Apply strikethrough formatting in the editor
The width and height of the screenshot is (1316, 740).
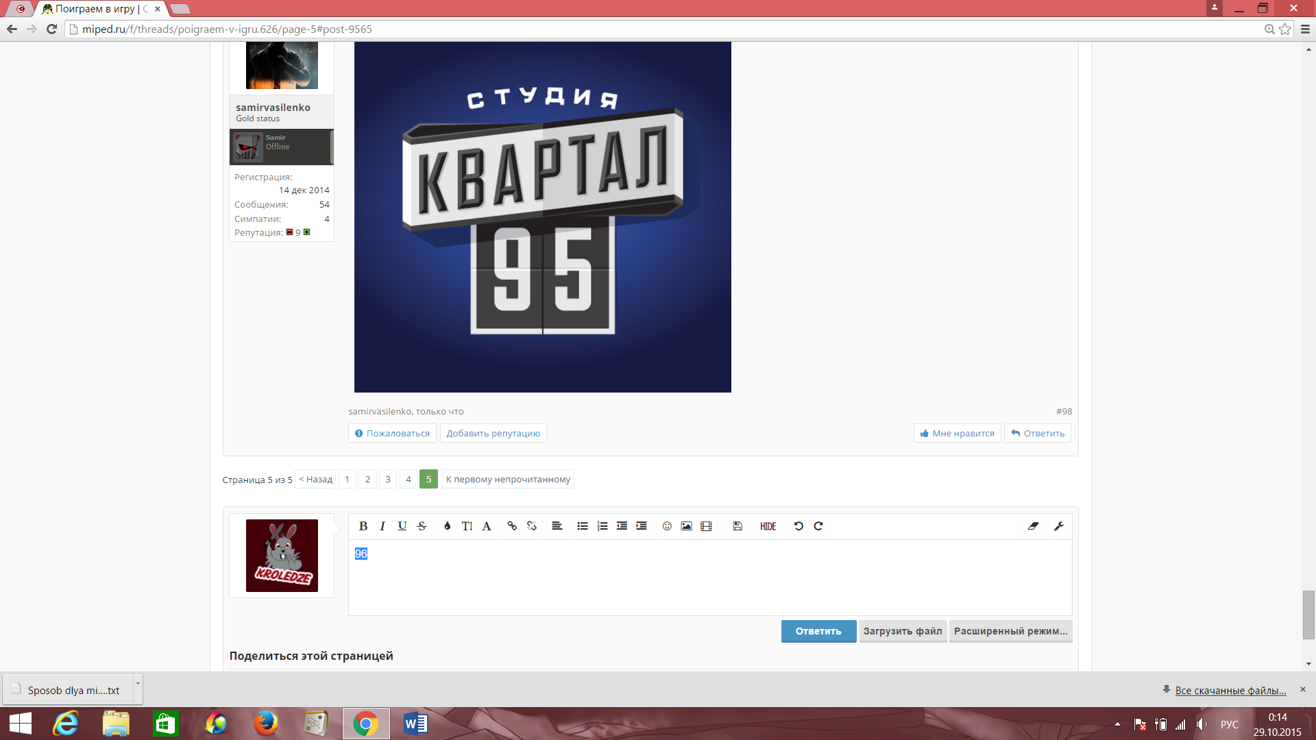click(x=422, y=526)
